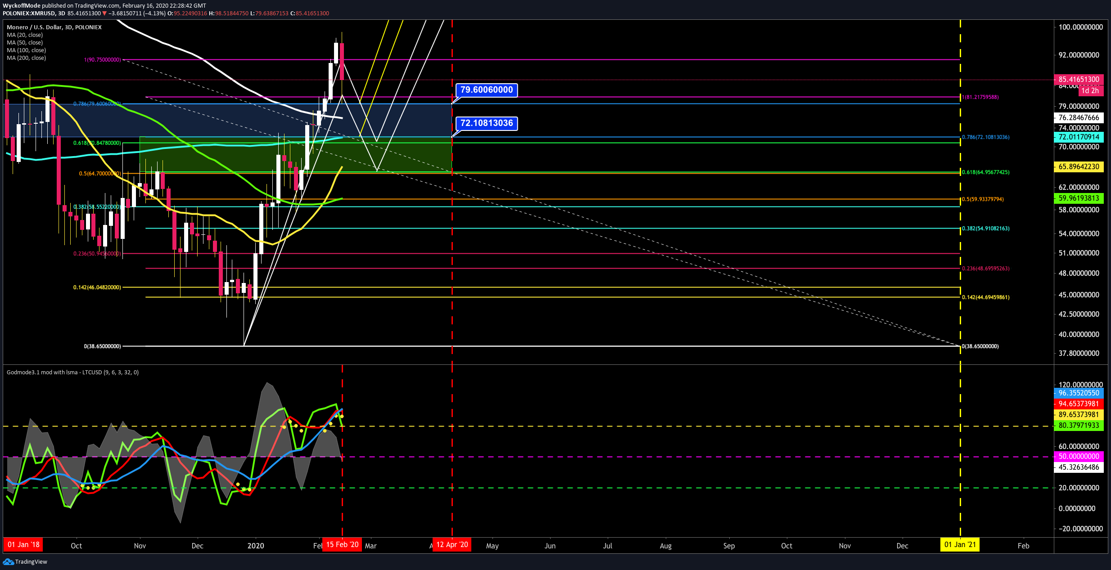Select the MA (200, close) legend entry
This screenshot has height=570, width=1111.
pyautogui.click(x=26, y=58)
